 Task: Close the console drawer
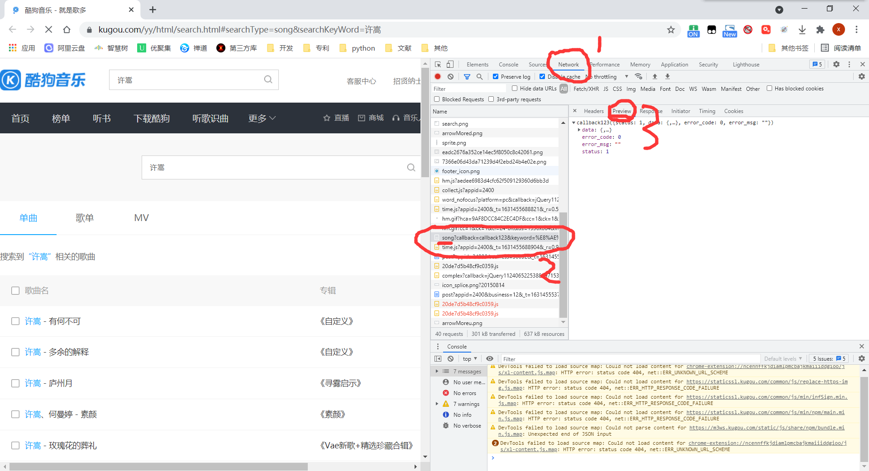coord(862,346)
